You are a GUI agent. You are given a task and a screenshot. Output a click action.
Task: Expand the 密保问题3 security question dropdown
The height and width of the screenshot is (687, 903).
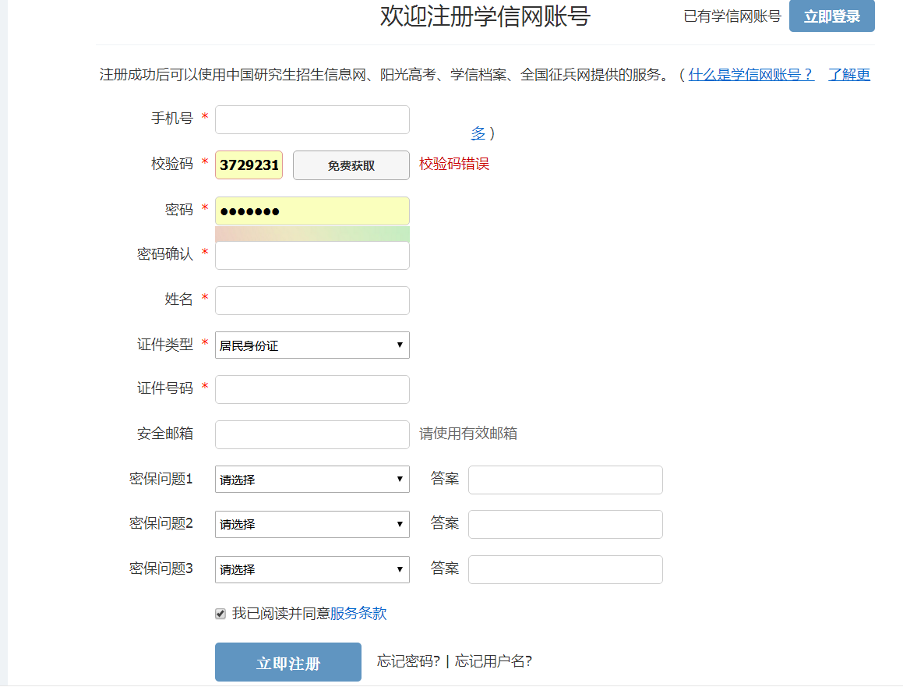pos(312,569)
